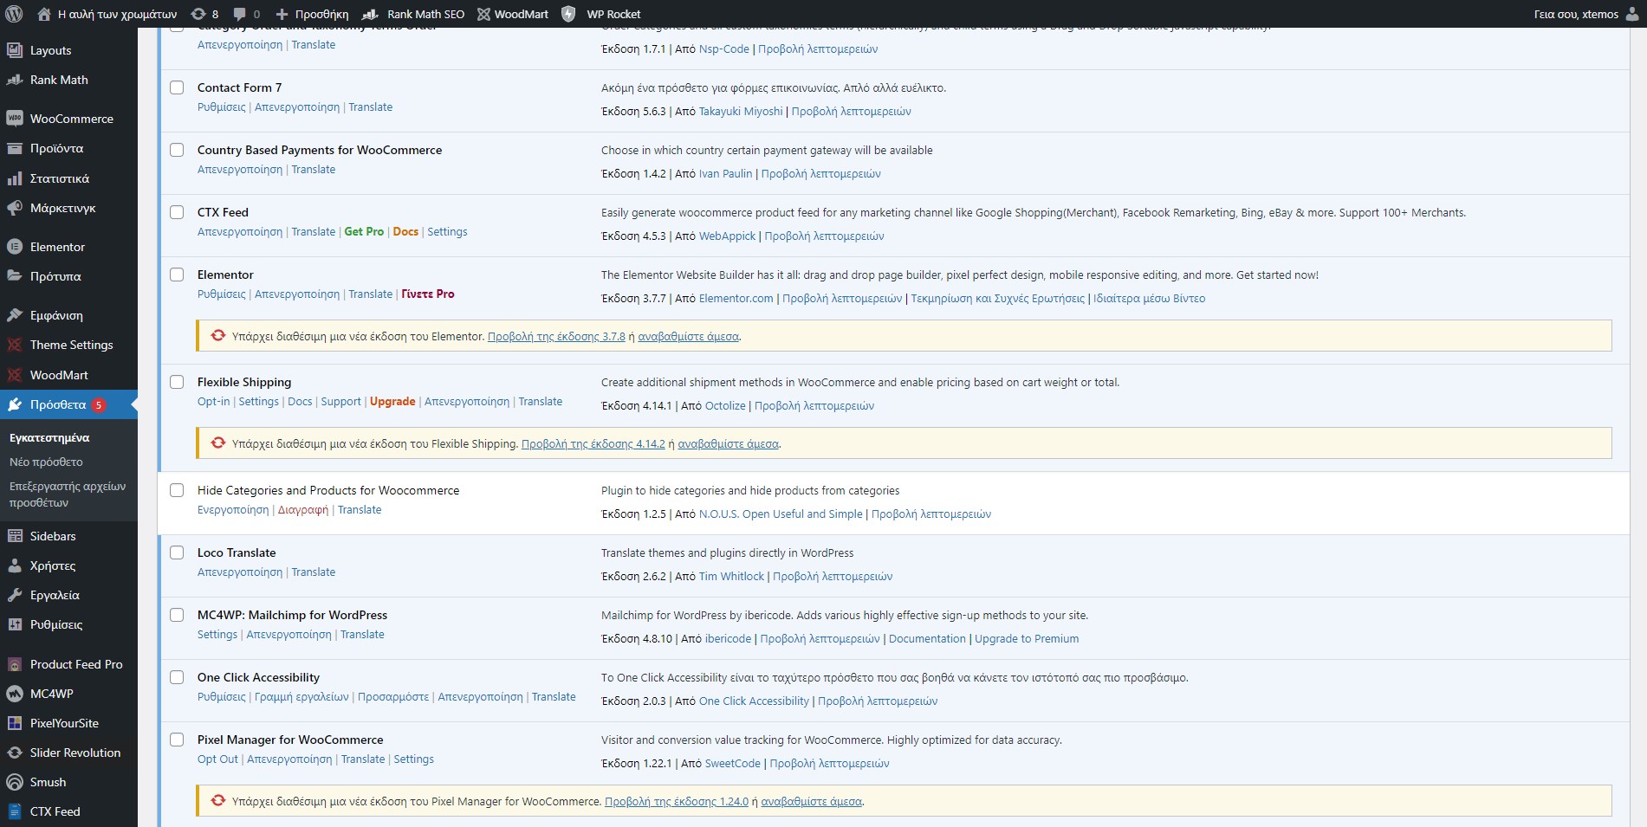Click the Elementor sidebar icon

coord(15,247)
